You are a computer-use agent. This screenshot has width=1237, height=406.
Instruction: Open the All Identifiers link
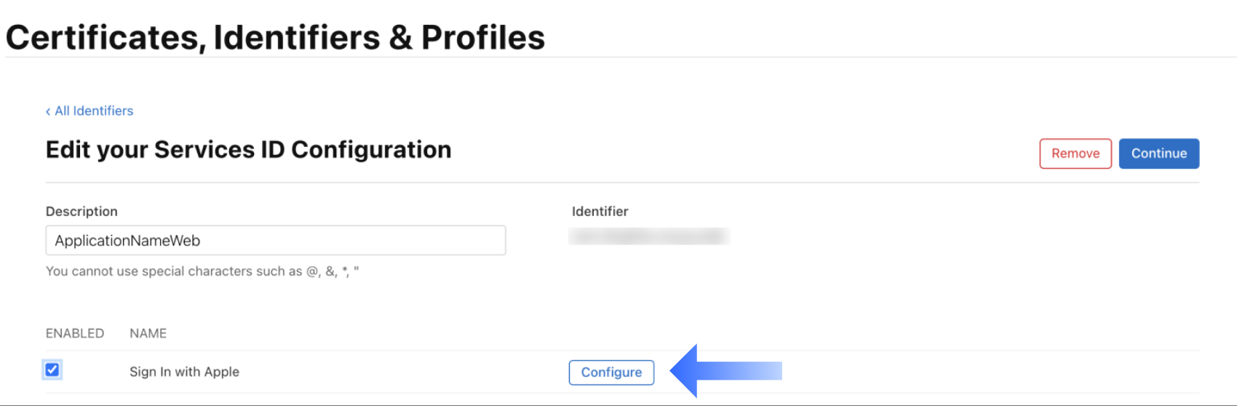click(94, 111)
